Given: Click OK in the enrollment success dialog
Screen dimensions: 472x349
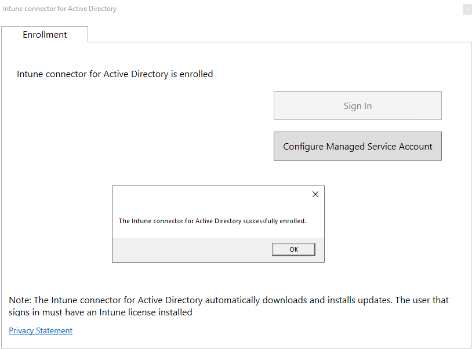Looking at the screenshot, I should click(293, 249).
